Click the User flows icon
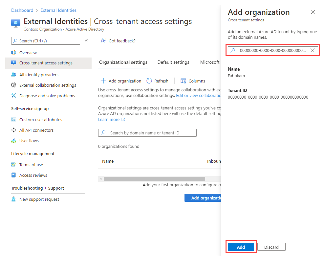 tap(14, 141)
